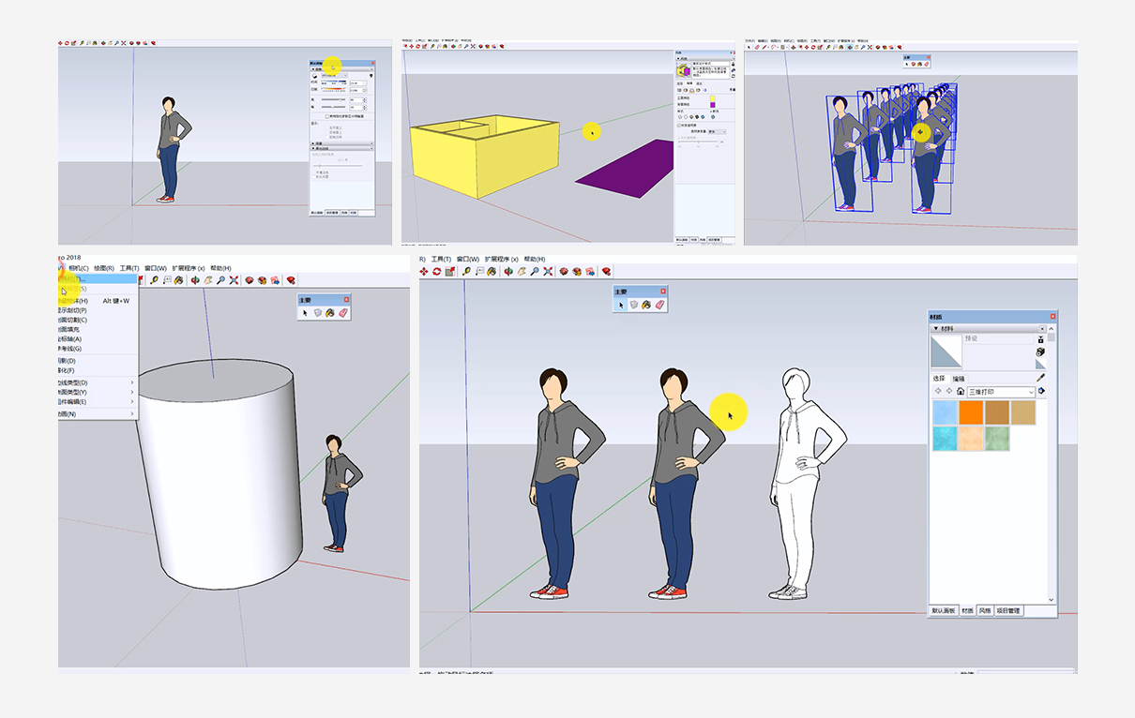The image size is (1135, 718).
Task: Go to the home materials icon in the 材质 panel
Action: pyautogui.click(x=961, y=392)
